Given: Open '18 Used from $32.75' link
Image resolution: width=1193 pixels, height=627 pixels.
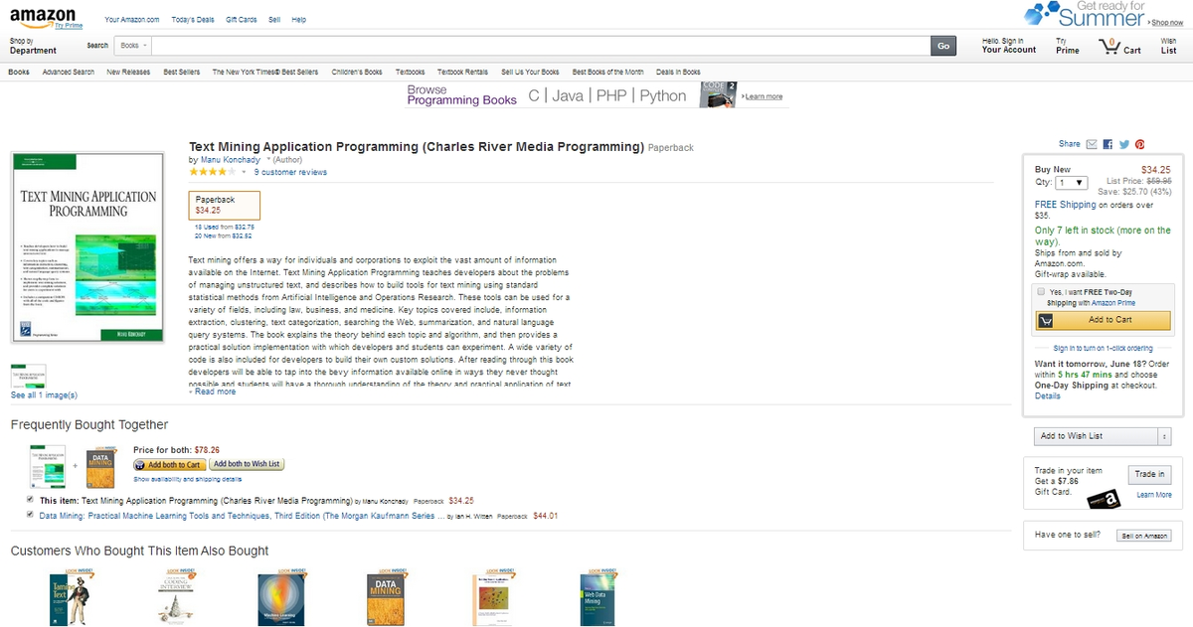Looking at the screenshot, I should 225,228.
